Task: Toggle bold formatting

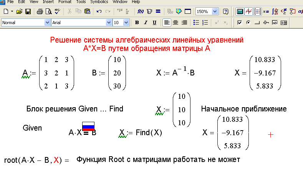Action: 137,23
